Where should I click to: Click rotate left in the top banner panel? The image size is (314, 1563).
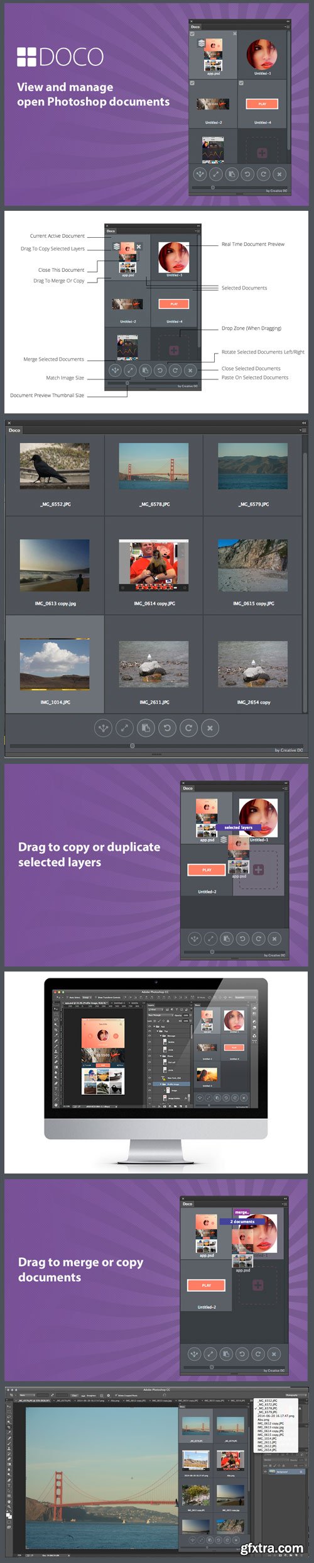[247, 174]
